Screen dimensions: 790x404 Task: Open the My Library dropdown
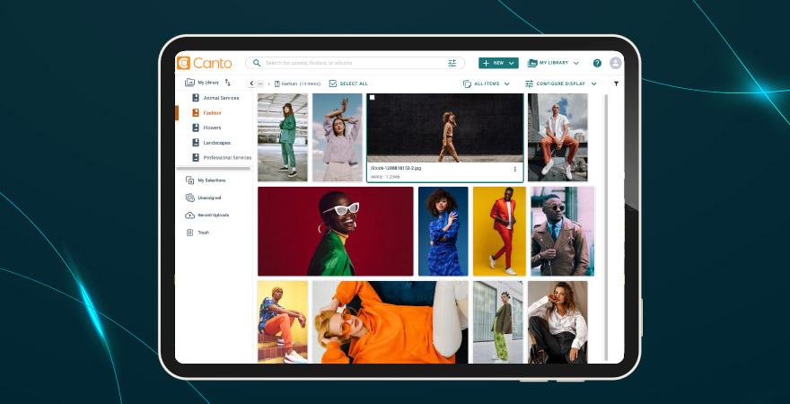click(553, 63)
